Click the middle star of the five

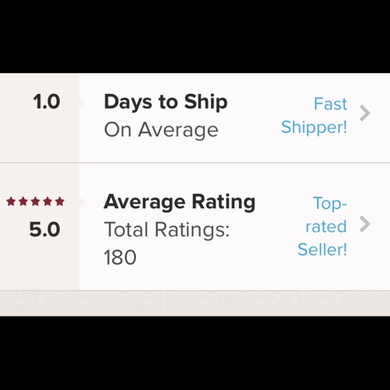click(35, 201)
